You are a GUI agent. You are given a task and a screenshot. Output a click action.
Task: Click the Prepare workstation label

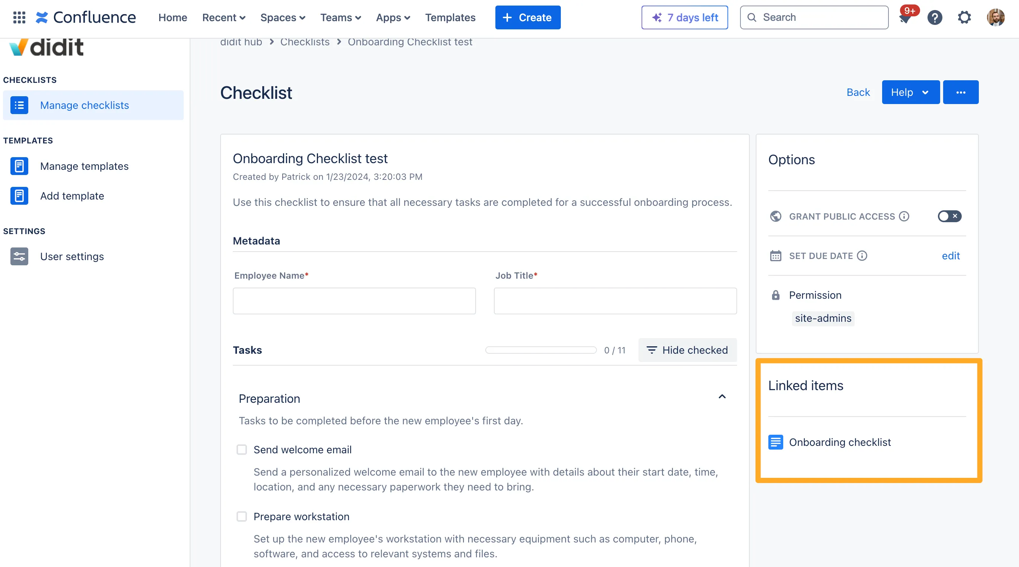click(x=302, y=516)
